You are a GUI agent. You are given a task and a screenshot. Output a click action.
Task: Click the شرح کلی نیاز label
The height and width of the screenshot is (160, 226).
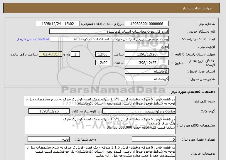click(x=204, y=102)
